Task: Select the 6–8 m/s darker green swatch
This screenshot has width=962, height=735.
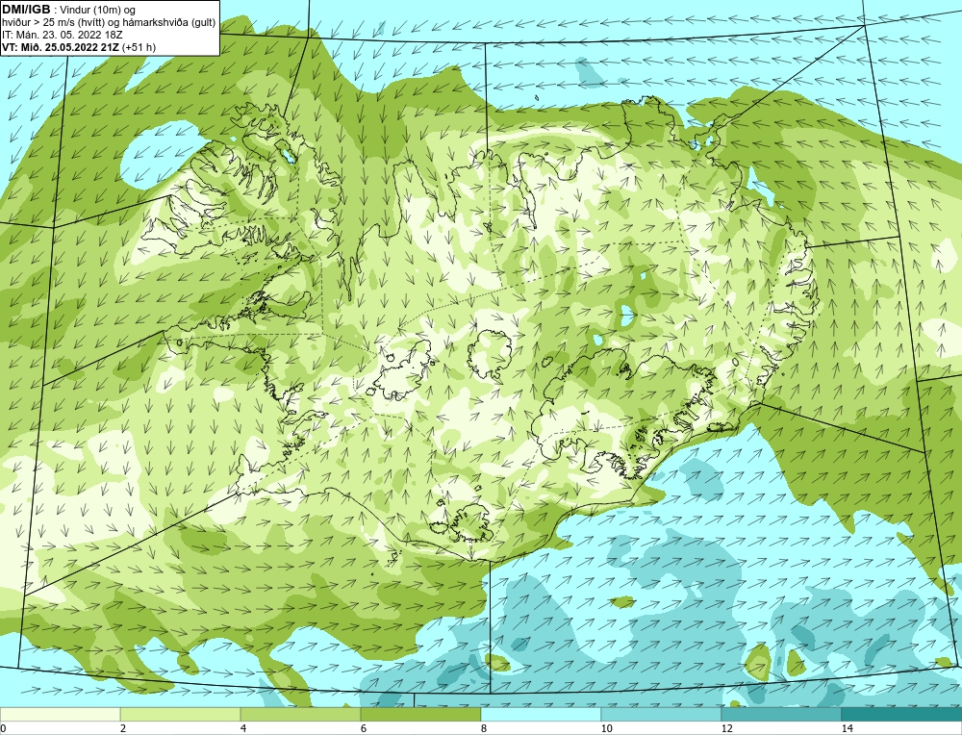Action: [x=421, y=715]
